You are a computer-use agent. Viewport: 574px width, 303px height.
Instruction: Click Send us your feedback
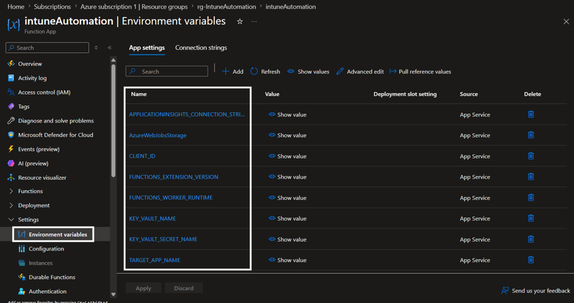tap(540, 291)
